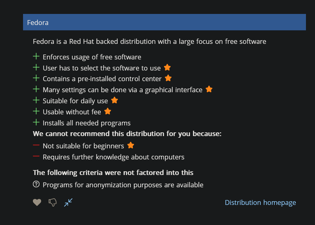Image resolution: width=315 pixels, height=225 pixels.
Task: Click the Fedora header bar
Action: pyautogui.click(x=164, y=22)
